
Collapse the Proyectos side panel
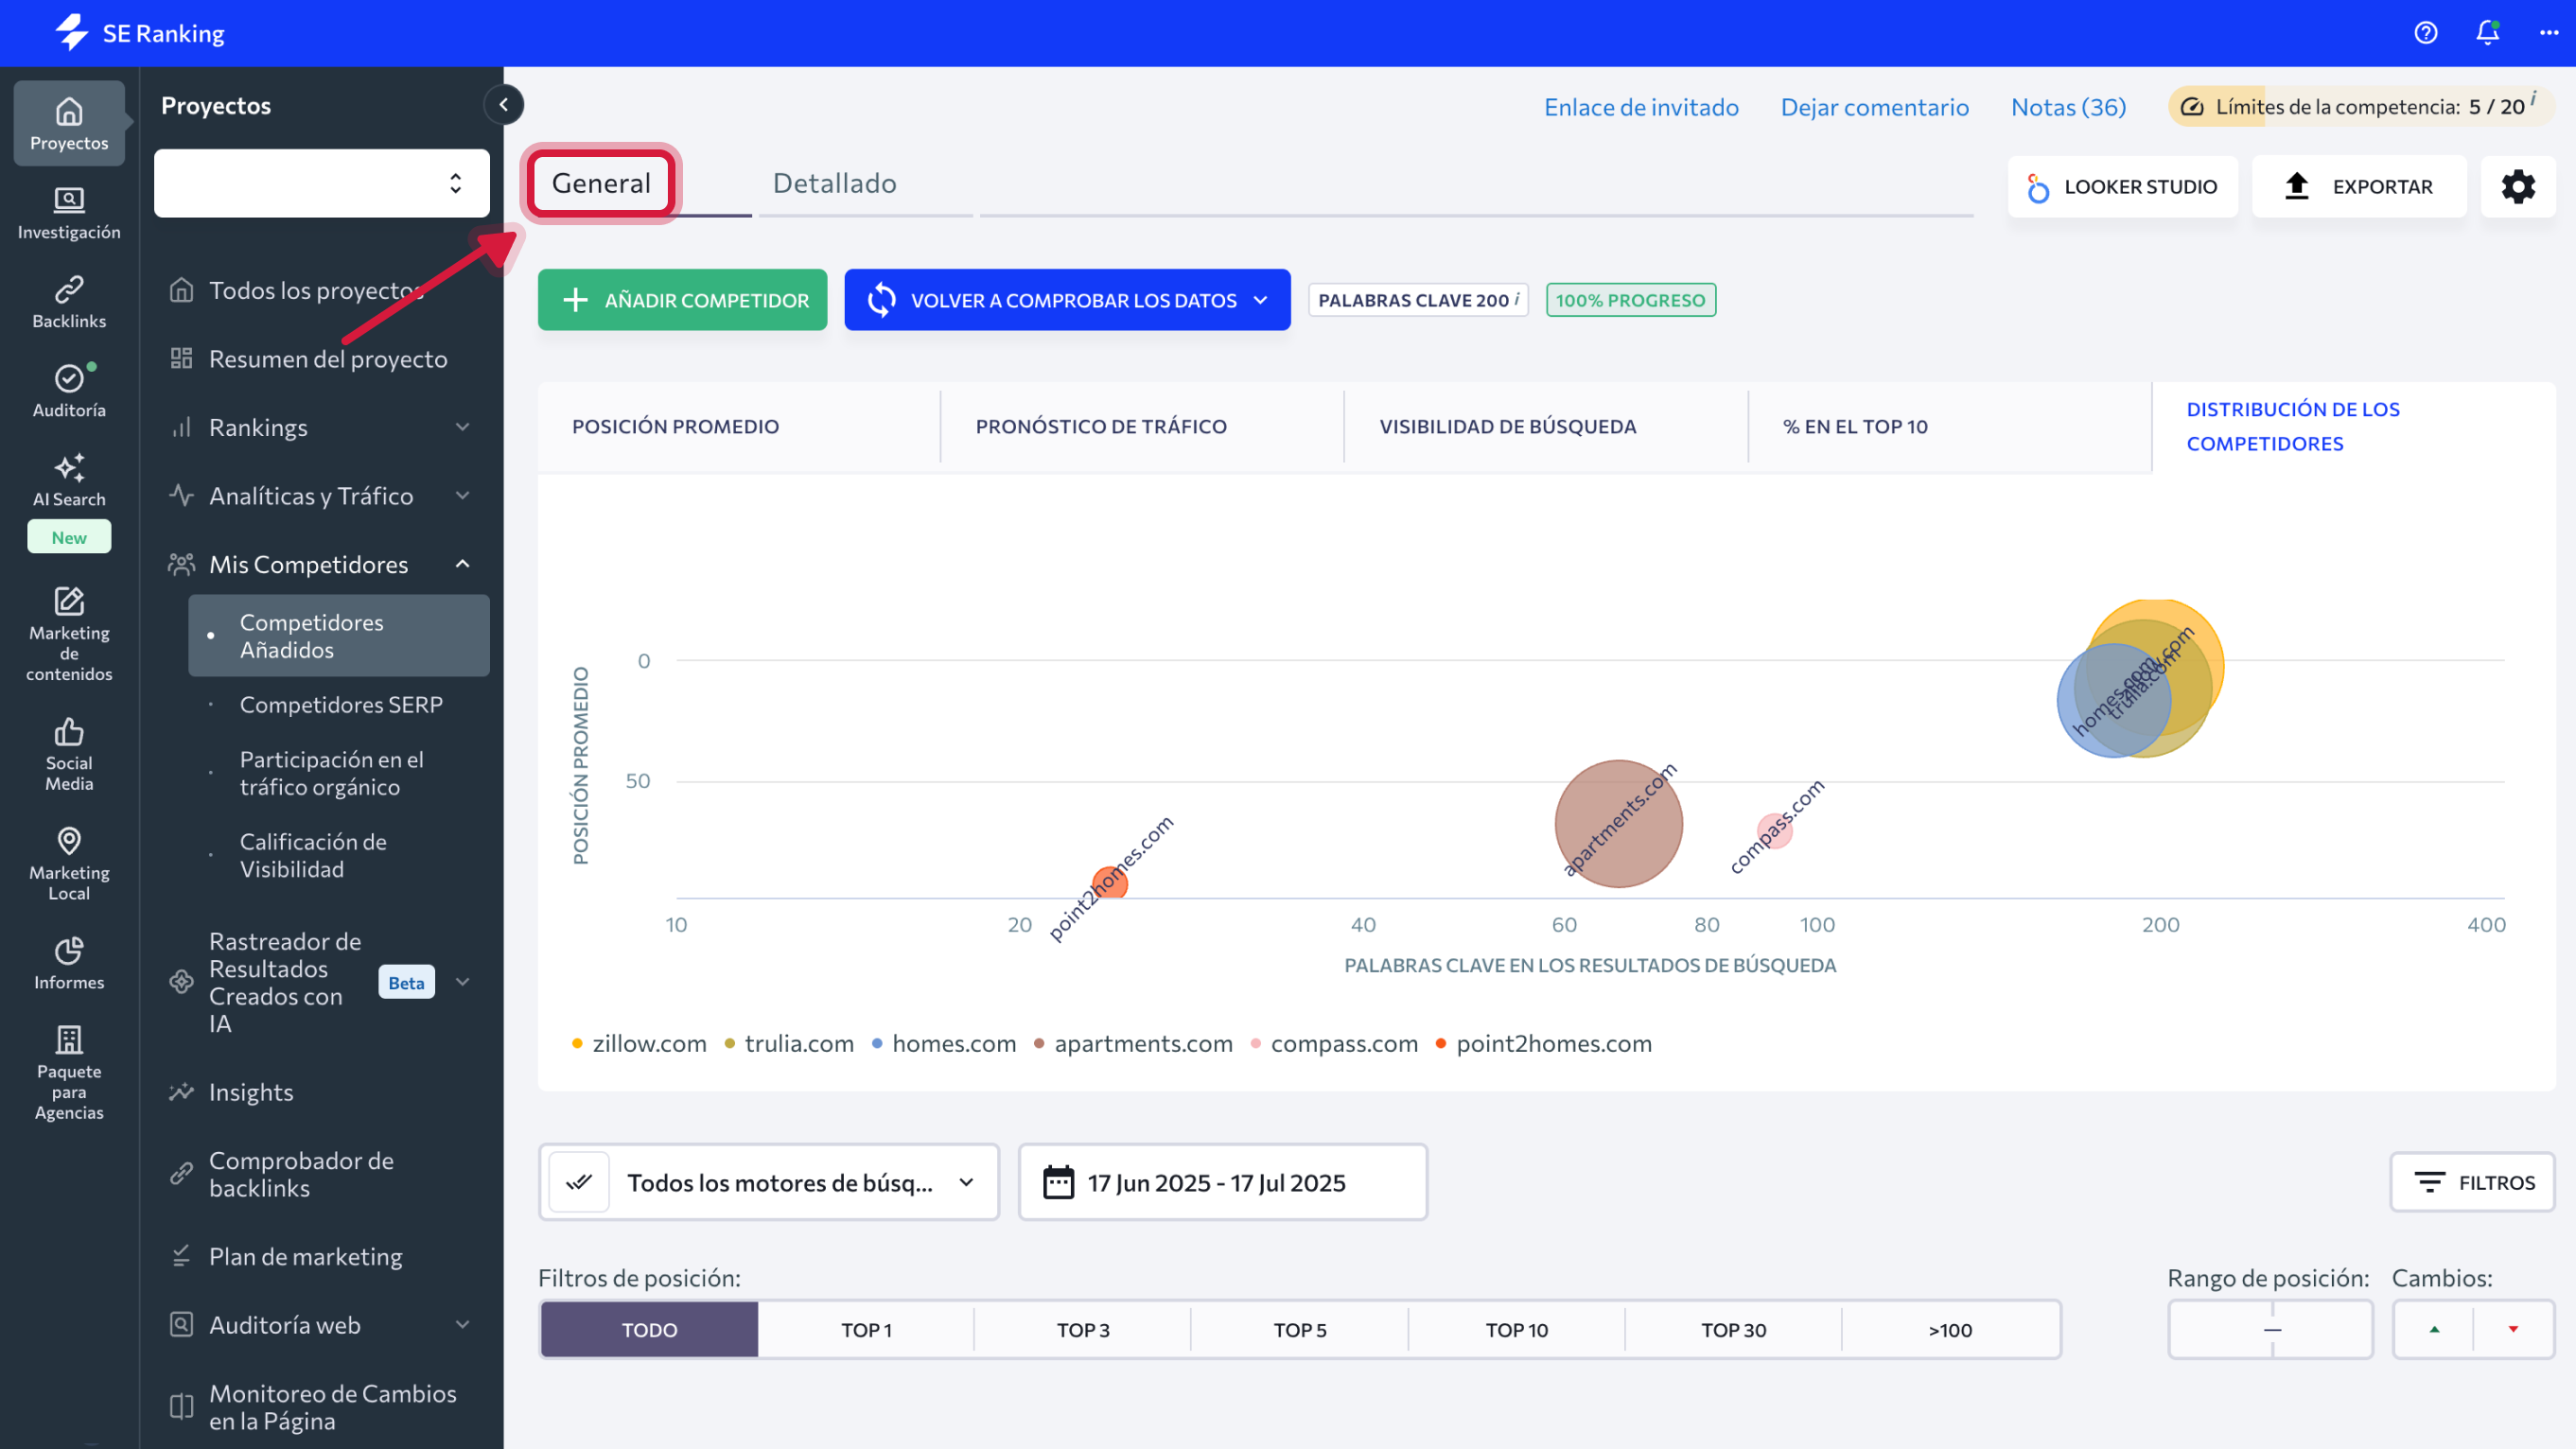click(504, 104)
